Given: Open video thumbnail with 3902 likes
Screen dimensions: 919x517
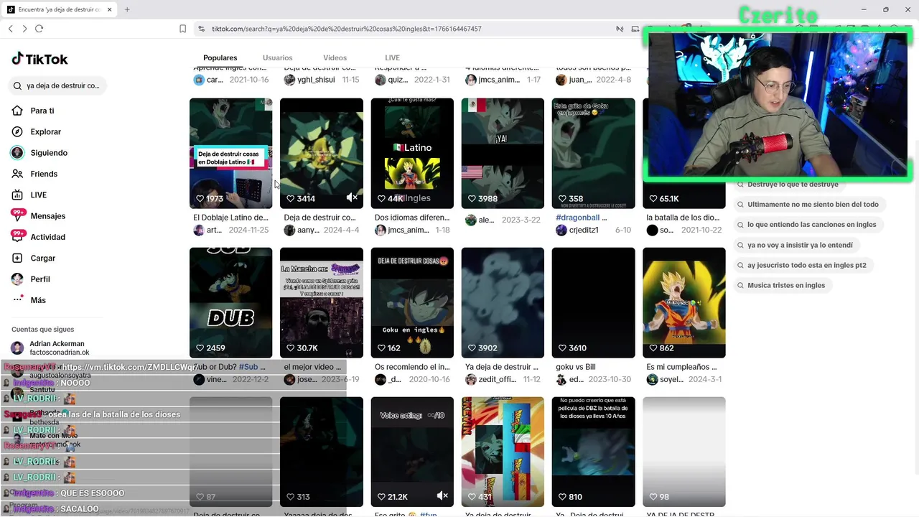Looking at the screenshot, I should 503,302.
